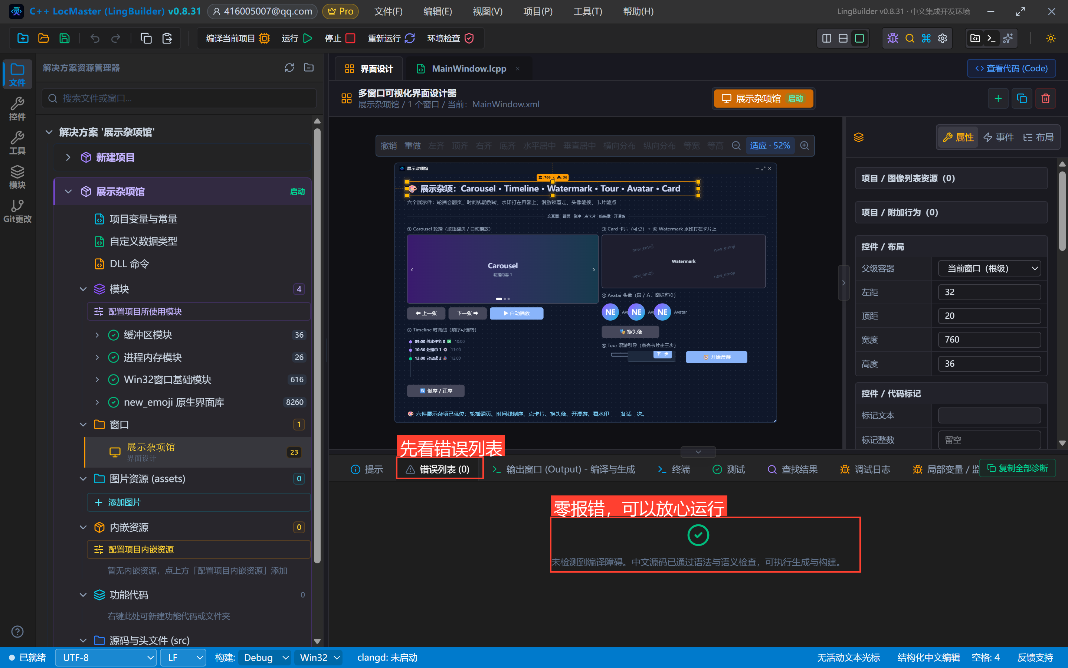This screenshot has height=668, width=1068.
Task: Select the split vertical layout toggle
Action: tap(826, 38)
